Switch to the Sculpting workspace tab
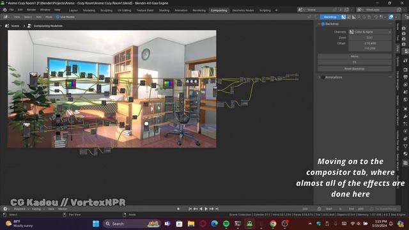Screen dimensions: 409x230 tap(107, 10)
